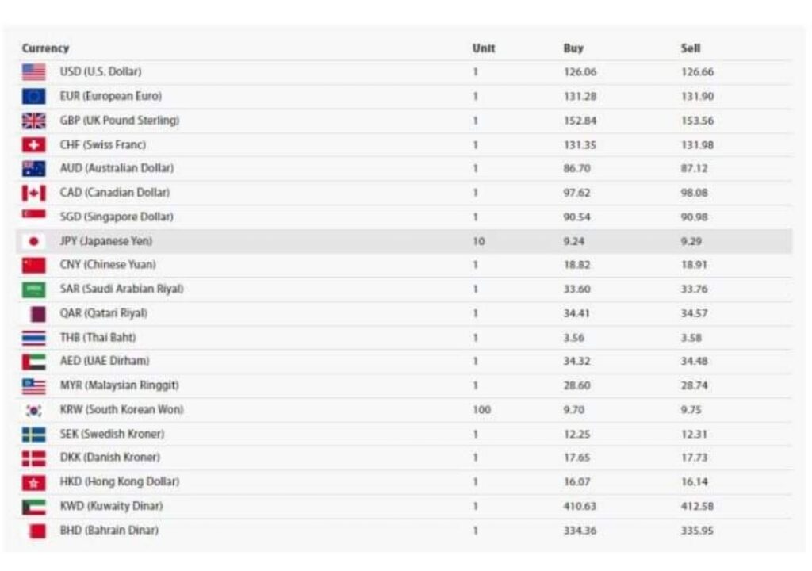This screenshot has height=571, width=812.
Task: Select the MYR (Malaysian Ringgit) label
Action: point(120,385)
